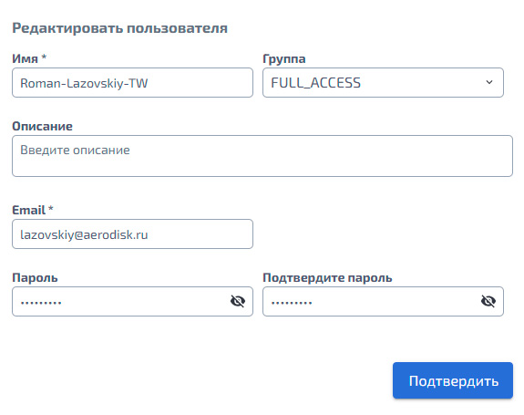524x415 pixels.
Task: Click the Группа label
Action: [284, 59]
